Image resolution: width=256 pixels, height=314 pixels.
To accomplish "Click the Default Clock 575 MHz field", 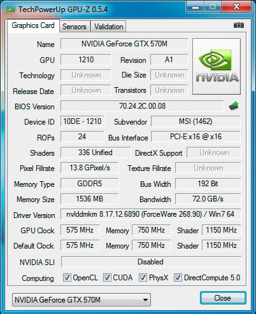I will click(80, 245).
